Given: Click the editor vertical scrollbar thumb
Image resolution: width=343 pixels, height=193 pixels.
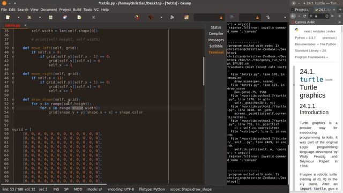Looking at the screenshot, I should pos(204,71).
